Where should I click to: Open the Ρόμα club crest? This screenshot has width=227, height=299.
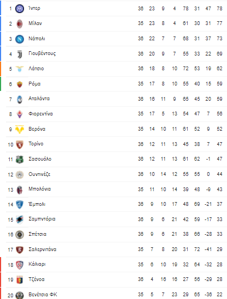click(x=20, y=84)
